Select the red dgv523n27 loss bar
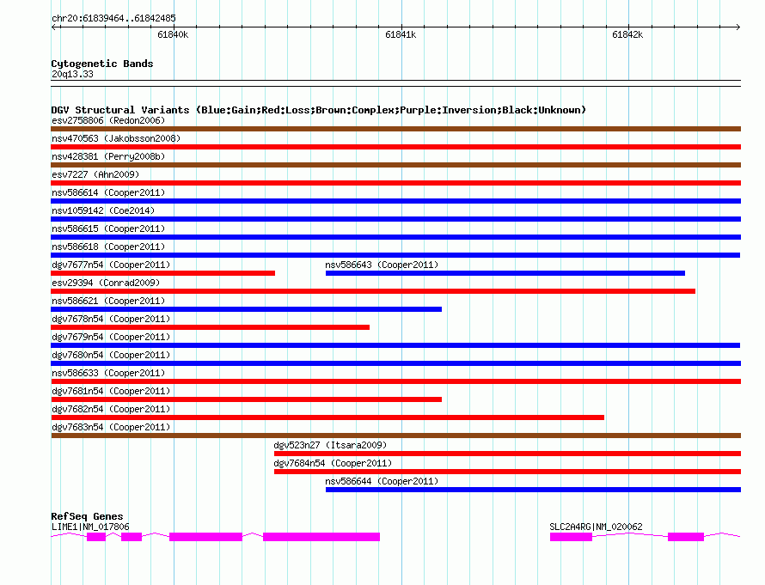Viewport: 765px width, 585px height. 507,454
